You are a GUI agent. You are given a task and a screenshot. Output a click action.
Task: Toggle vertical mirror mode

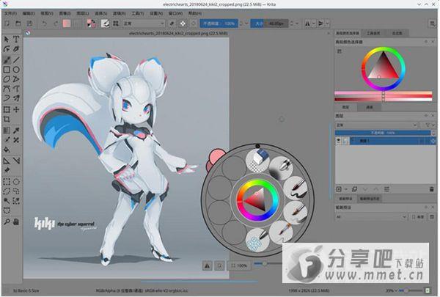[x=320, y=23]
